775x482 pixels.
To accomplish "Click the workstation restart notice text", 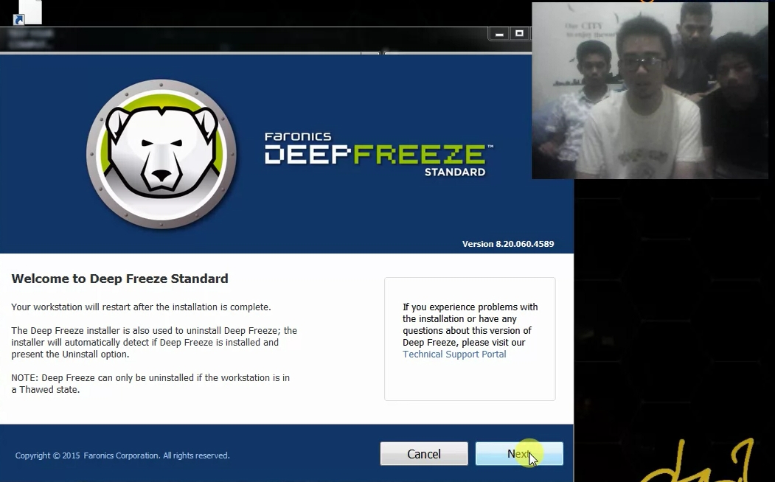I will point(141,307).
